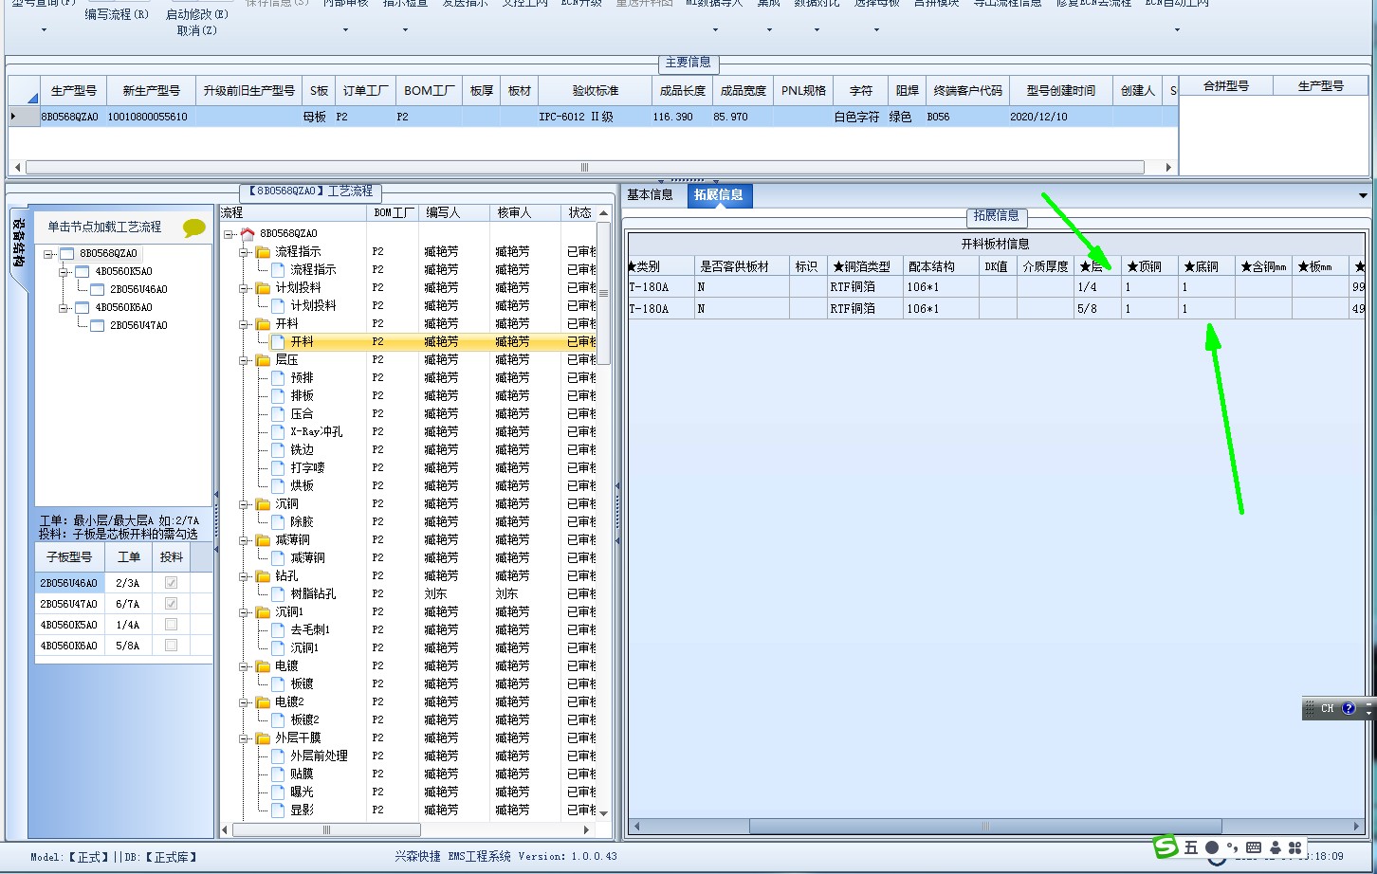Open the tab list dropdown arrow beside 拓展信息
The image size is (1377, 874).
[1363, 196]
